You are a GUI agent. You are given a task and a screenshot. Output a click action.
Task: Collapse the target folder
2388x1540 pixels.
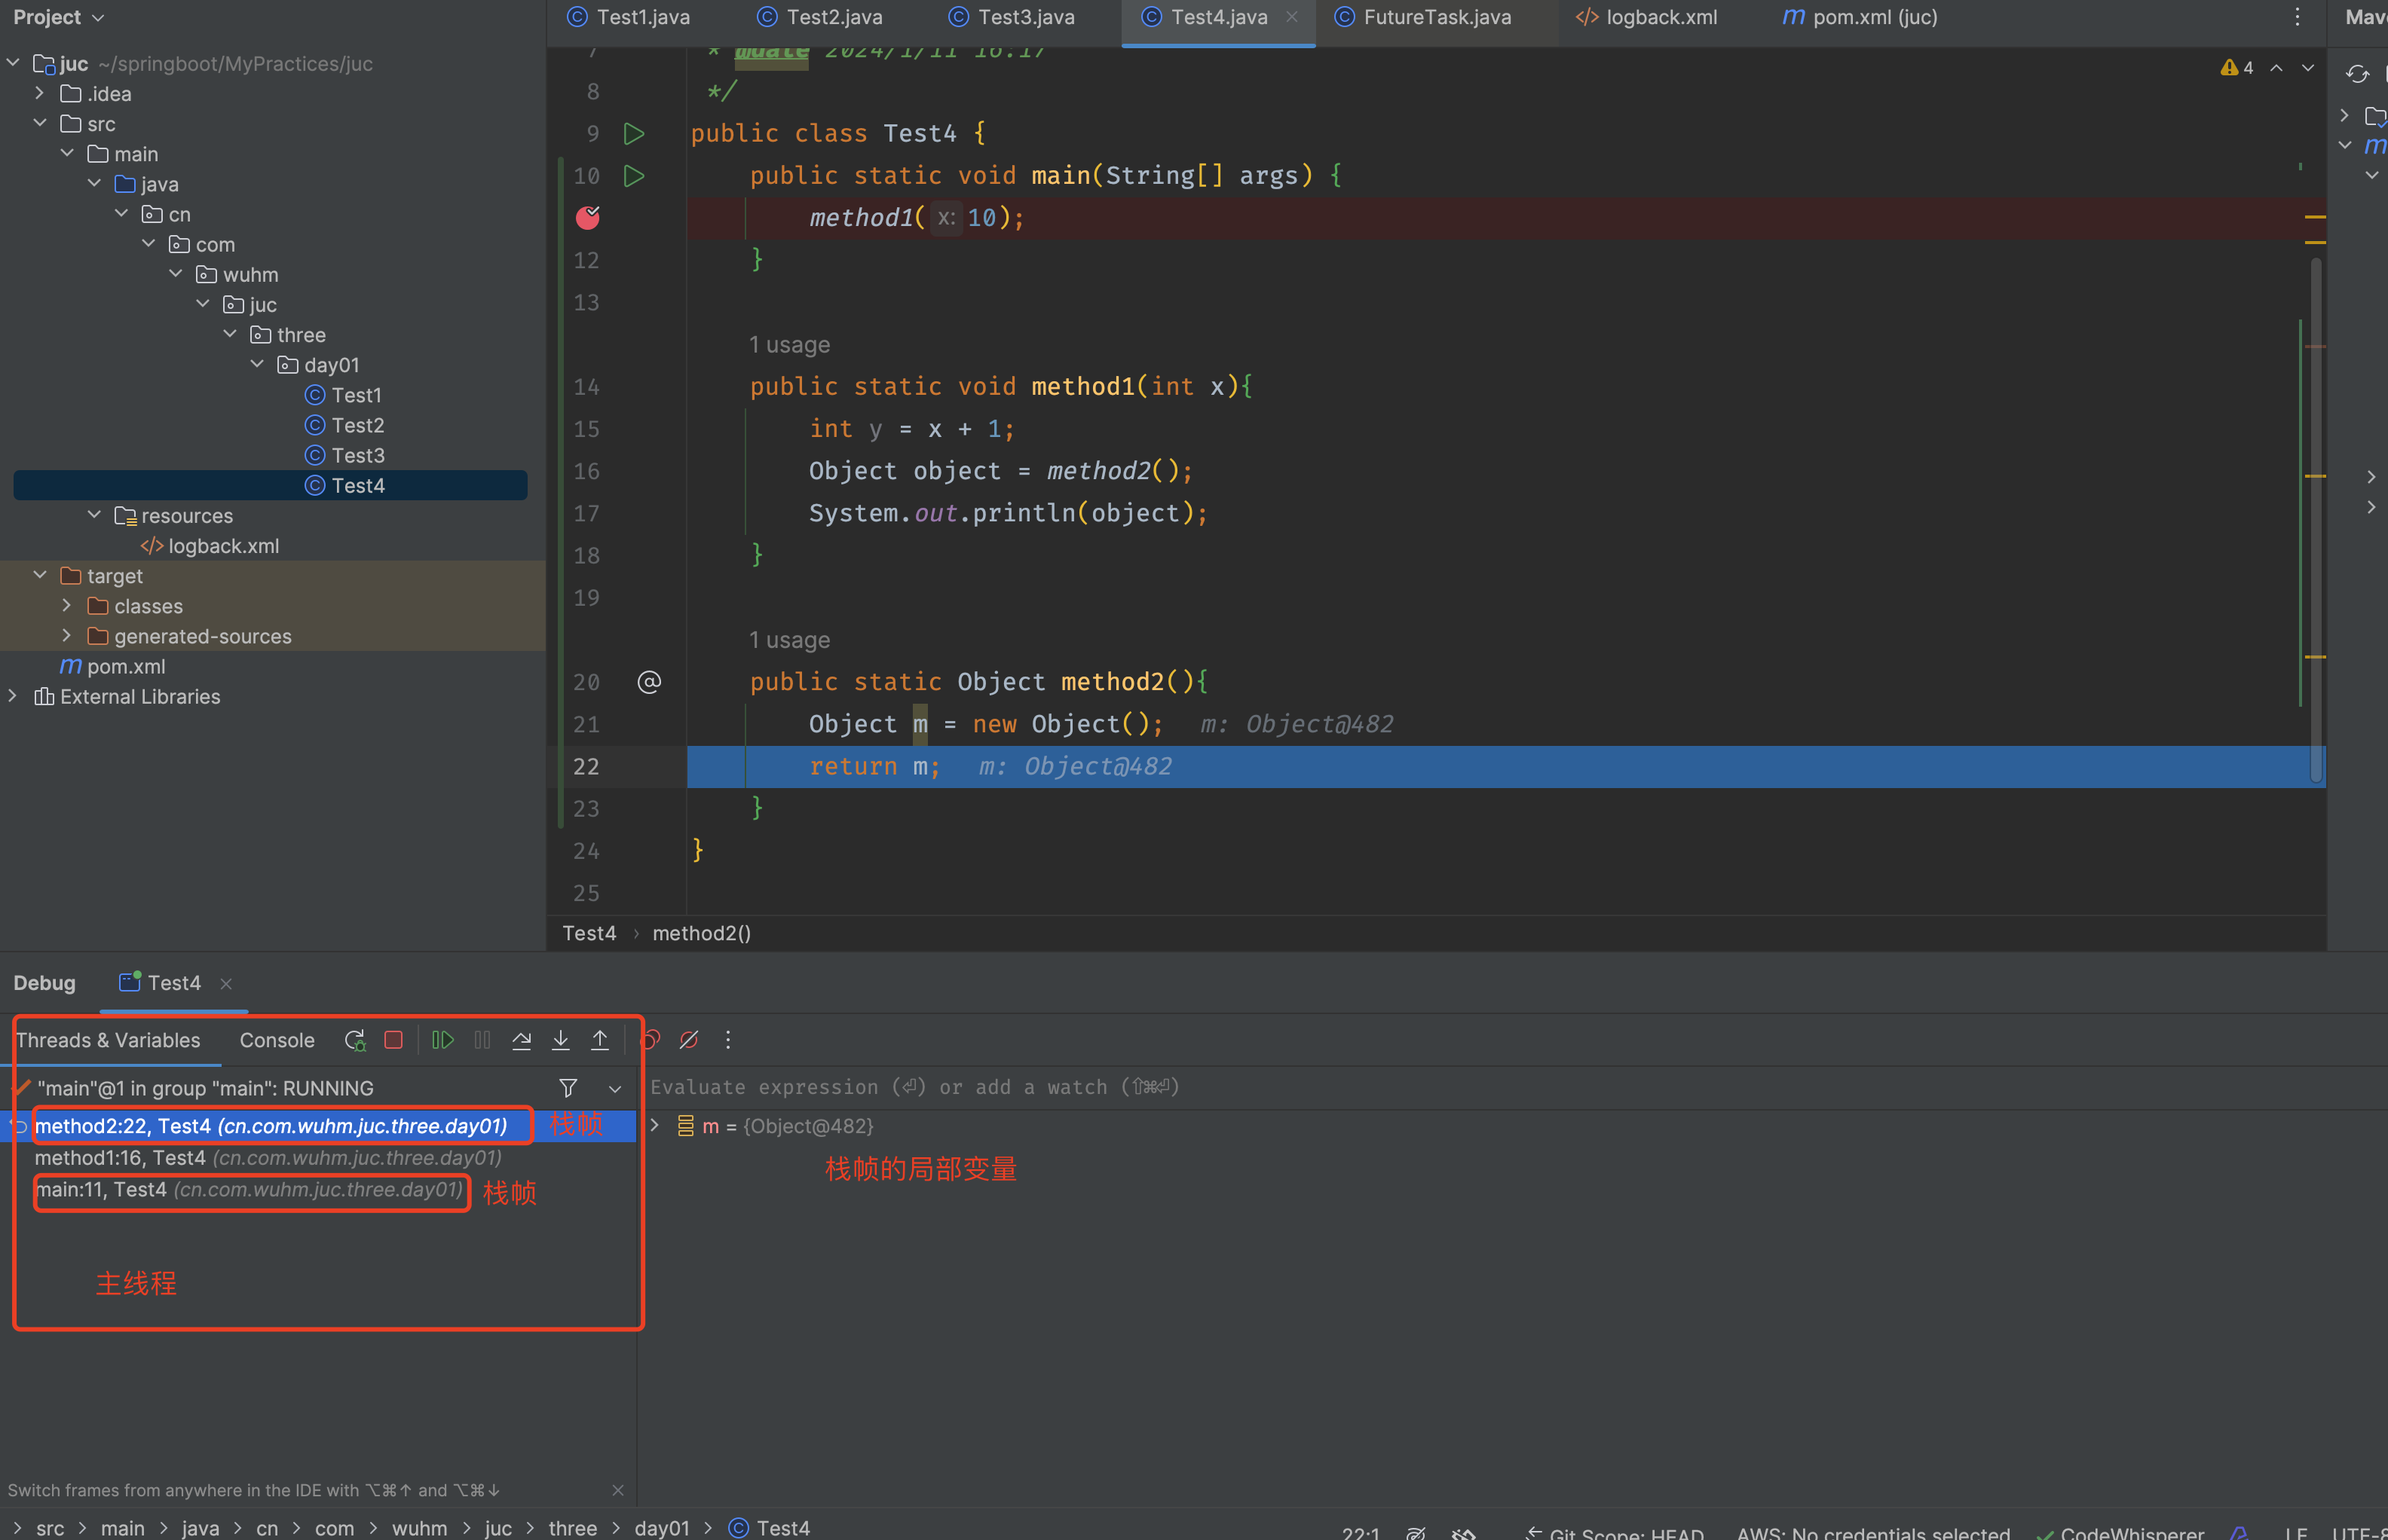[40, 575]
